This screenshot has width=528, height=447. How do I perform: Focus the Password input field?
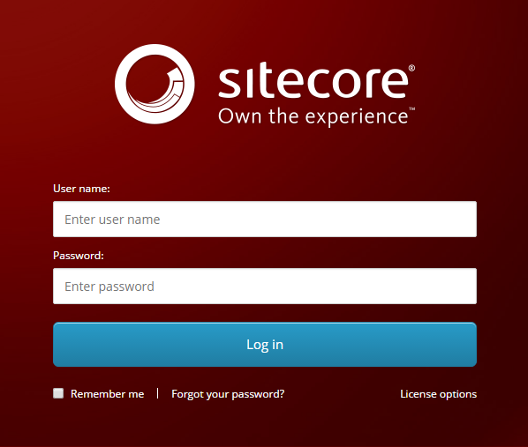pos(265,286)
